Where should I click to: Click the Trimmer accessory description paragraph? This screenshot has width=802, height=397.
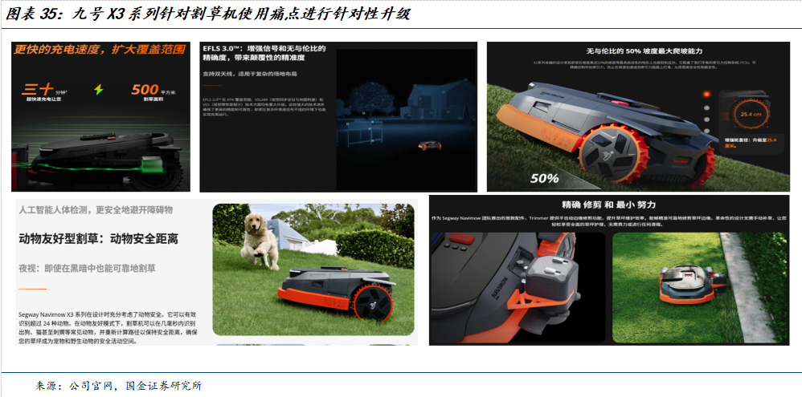pyautogui.click(x=608, y=221)
